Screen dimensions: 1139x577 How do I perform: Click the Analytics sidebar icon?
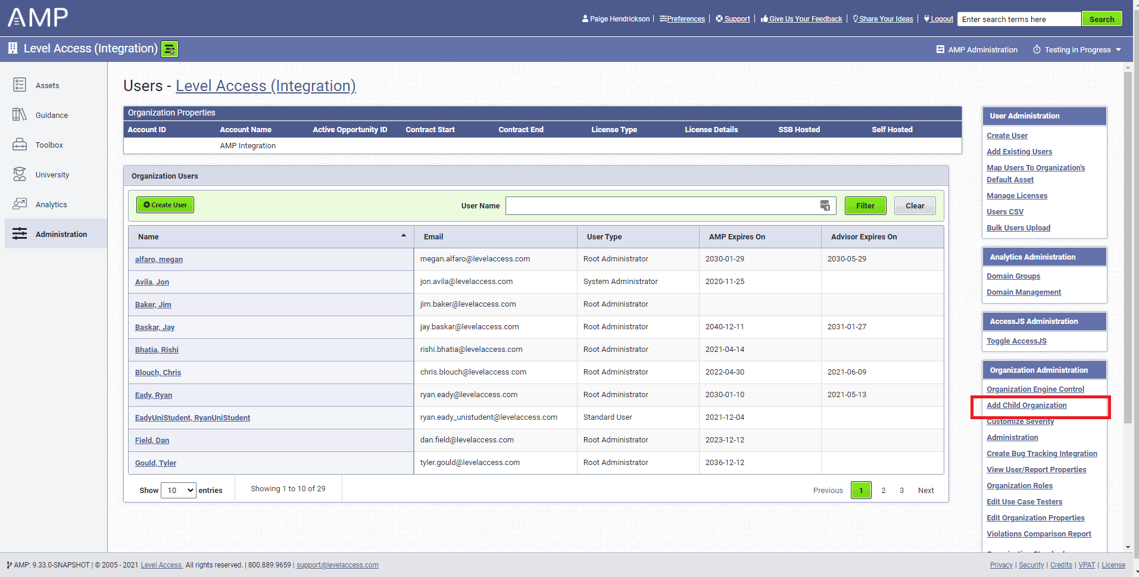tap(20, 204)
